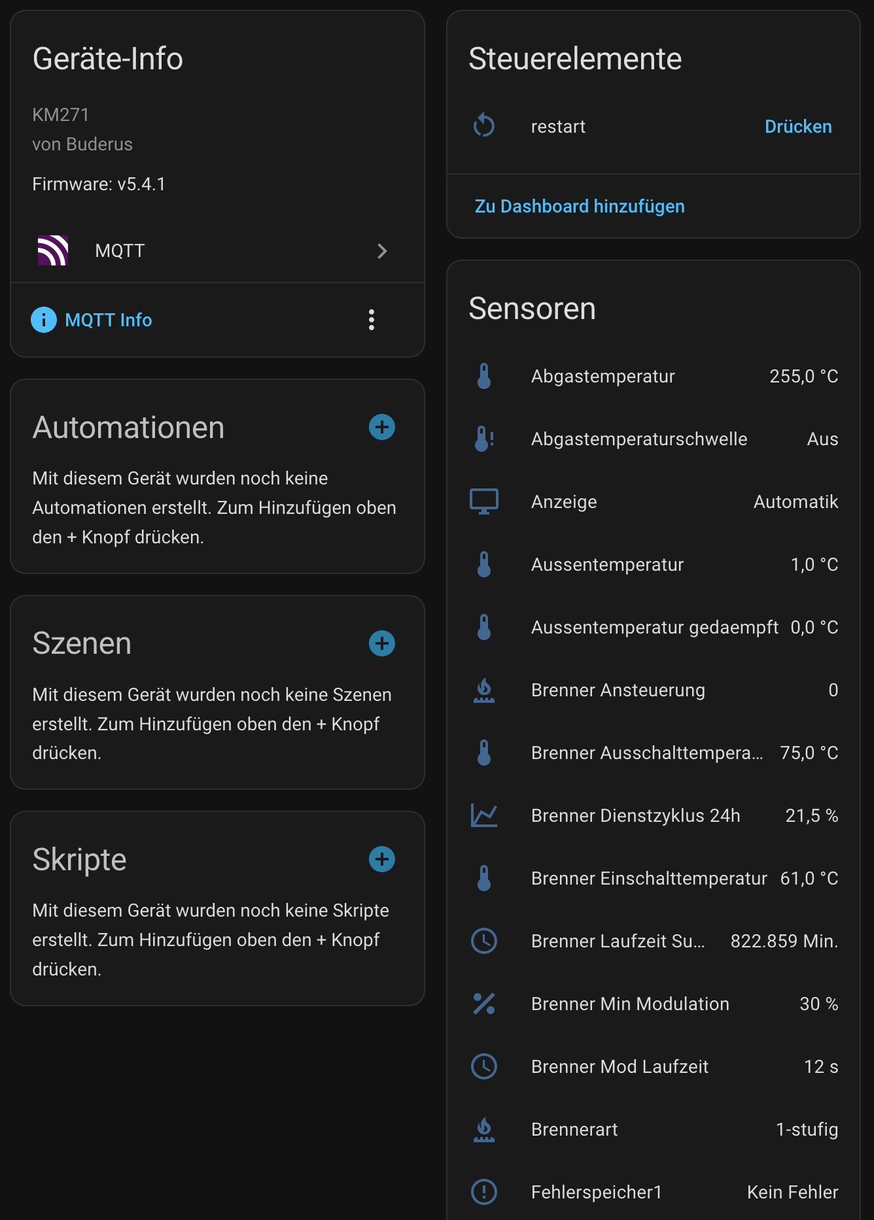Click the Brenner Ansteuerung flame icon
Viewport: 874px width, 1220px height.
pyautogui.click(x=484, y=690)
